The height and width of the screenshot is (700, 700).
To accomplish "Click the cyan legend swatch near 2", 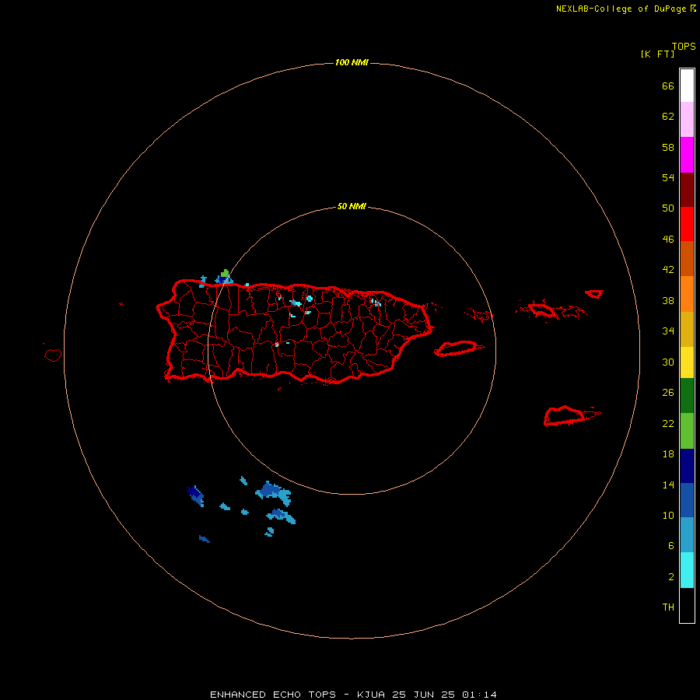I will pos(687,570).
